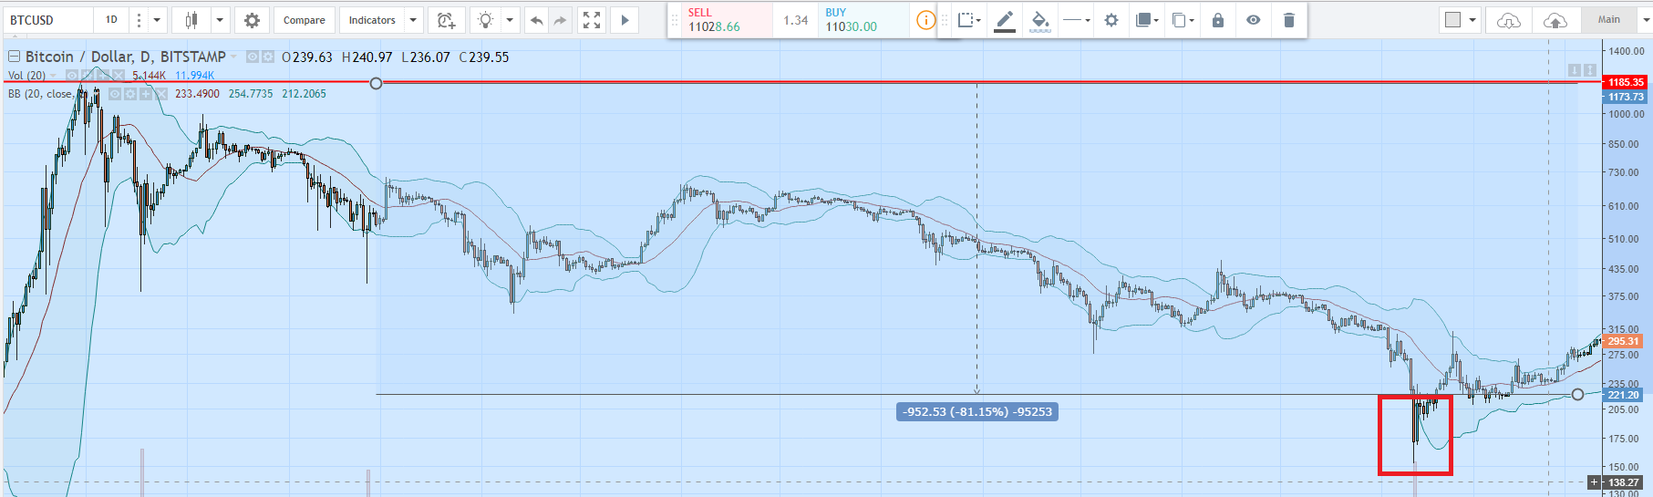Lock the selected drawing

(x=1217, y=20)
